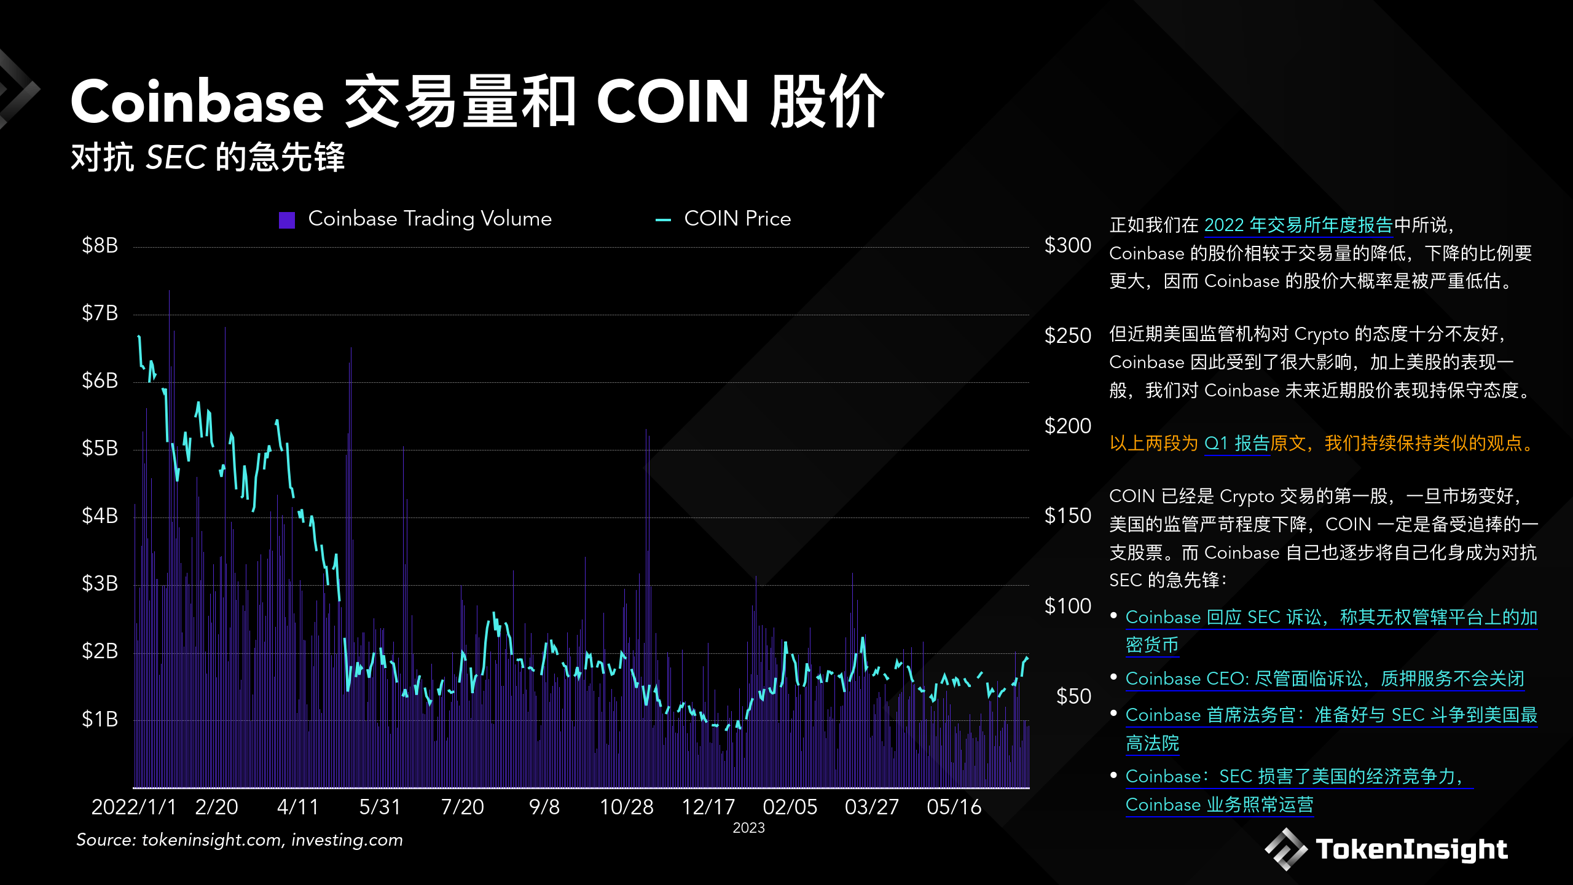1573x885 pixels.
Task: Click the $2B left axis label
Action: [100, 651]
